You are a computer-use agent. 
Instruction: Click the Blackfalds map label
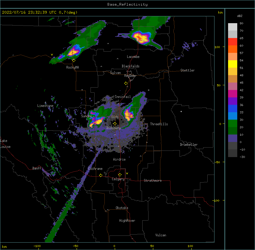tap(130, 66)
